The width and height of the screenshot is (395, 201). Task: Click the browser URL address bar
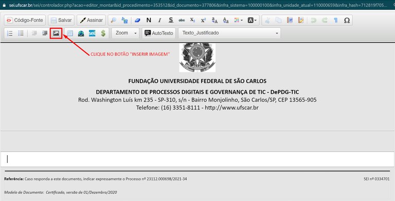point(197,5)
